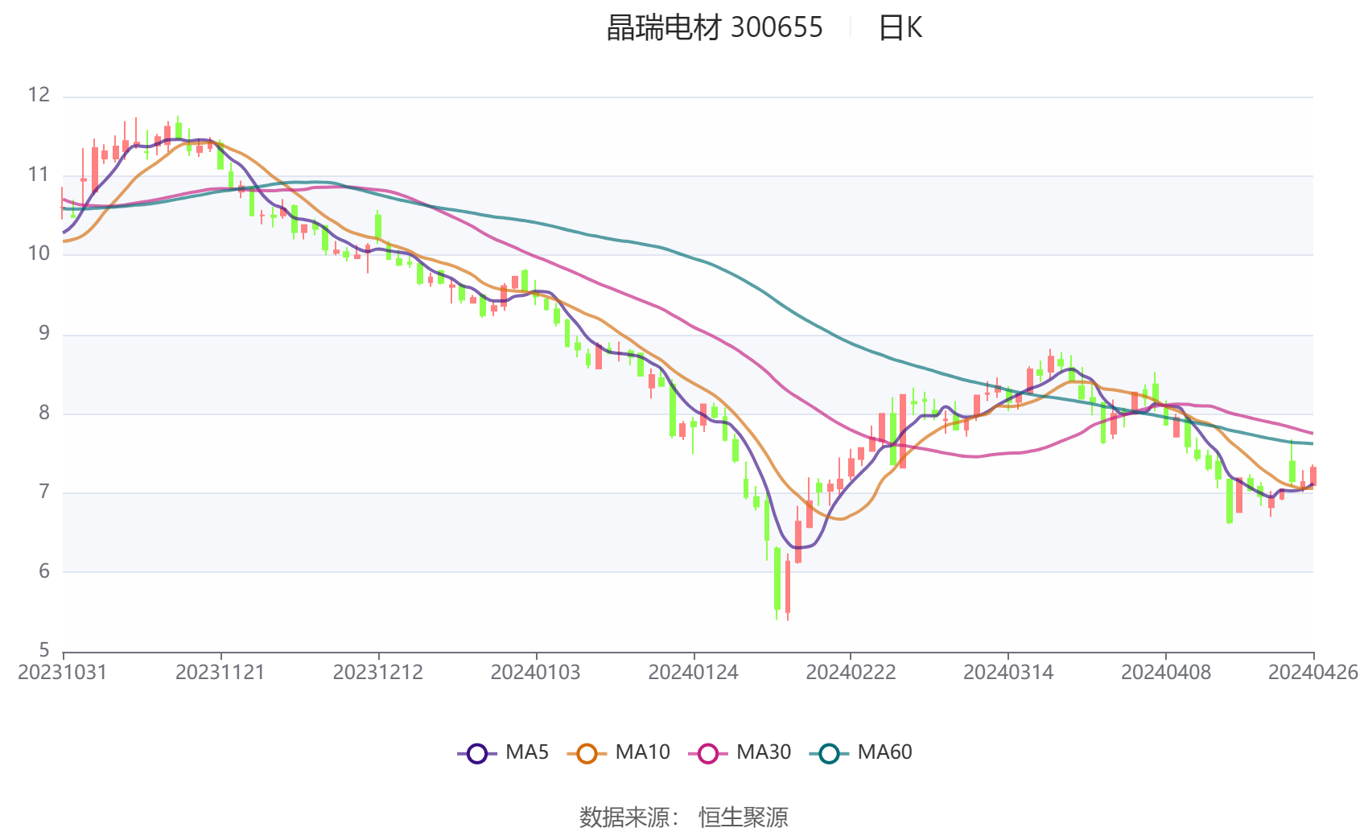Toggle the MA5 legend marker
Screen dimensions: 1368x832
click(477, 753)
